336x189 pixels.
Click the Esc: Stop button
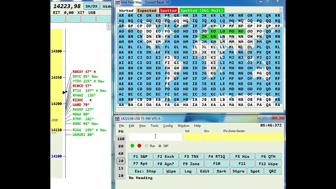tap(145, 171)
